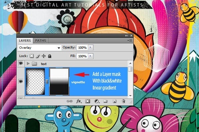The width and height of the screenshot is (199, 132).
Task: Click the layers scrollbar up arrow
Action: (130, 63)
